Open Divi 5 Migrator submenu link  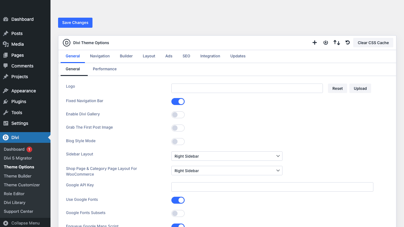point(18,158)
